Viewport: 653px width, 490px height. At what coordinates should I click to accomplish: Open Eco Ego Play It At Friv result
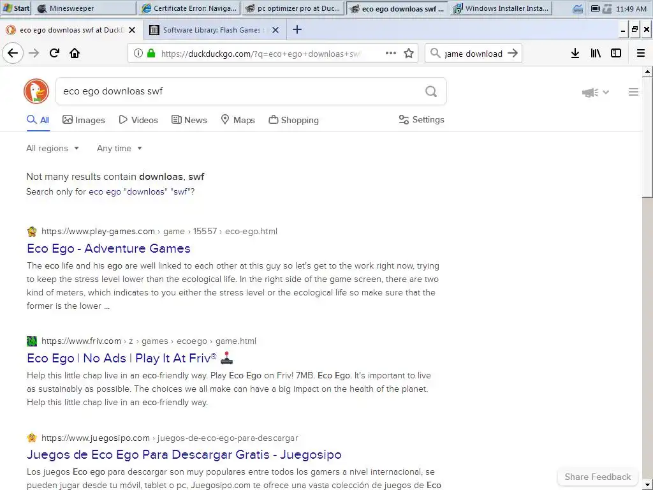pyautogui.click(x=130, y=359)
